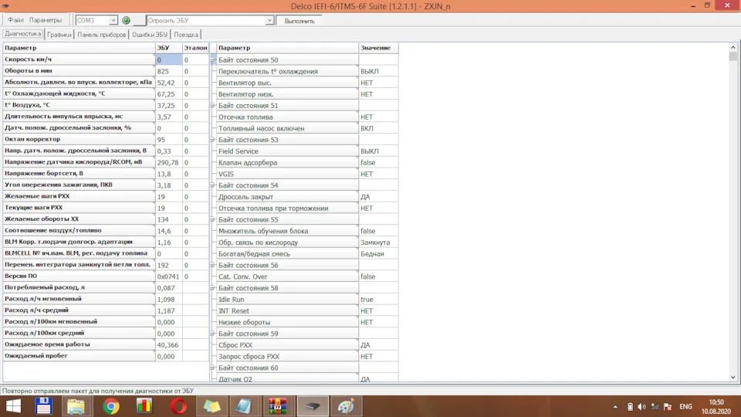Collapse the Байт состояния 56 node

[212, 265]
